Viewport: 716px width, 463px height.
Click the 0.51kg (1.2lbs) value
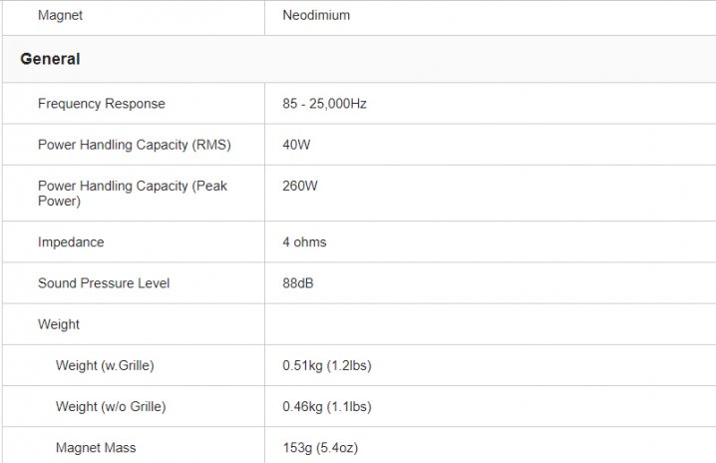click(x=327, y=366)
